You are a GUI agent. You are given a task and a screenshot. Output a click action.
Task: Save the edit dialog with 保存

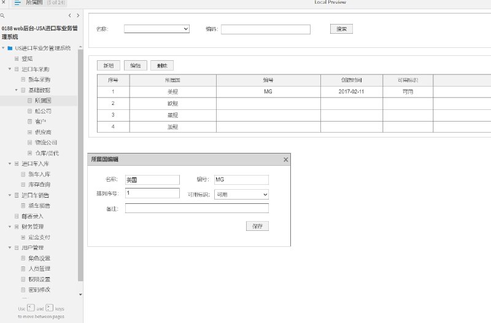257,226
